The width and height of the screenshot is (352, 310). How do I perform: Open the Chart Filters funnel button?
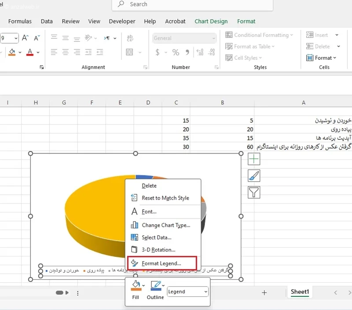[x=254, y=192]
